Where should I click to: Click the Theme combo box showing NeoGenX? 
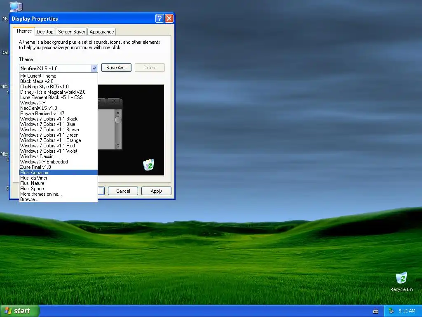tap(59, 68)
